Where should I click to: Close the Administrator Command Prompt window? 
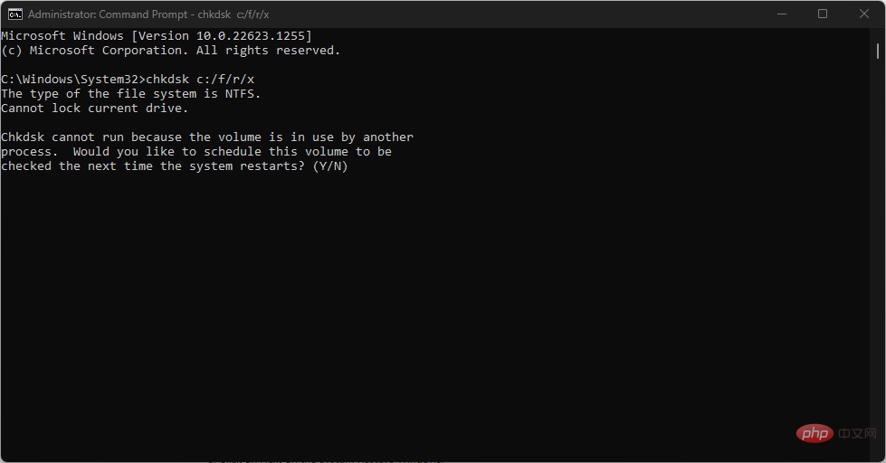pyautogui.click(x=864, y=14)
